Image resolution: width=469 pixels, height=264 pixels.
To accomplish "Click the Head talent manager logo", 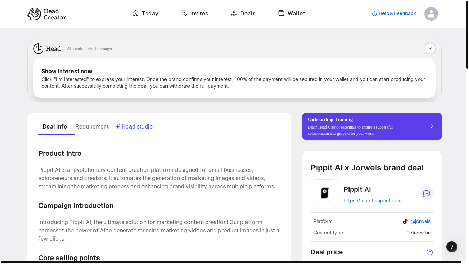I will click(x=47, y=48).
